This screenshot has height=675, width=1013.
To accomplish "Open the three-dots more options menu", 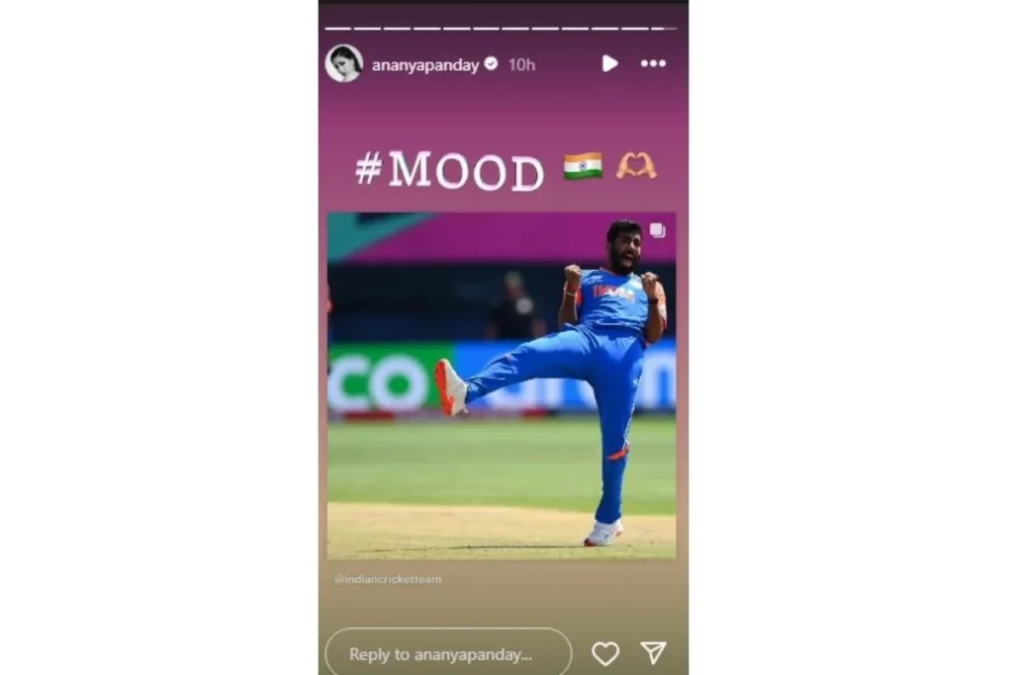I will click(653, 63).
